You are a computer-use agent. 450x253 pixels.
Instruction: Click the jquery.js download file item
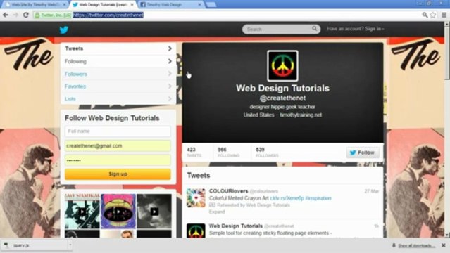(x=35, y=245)
